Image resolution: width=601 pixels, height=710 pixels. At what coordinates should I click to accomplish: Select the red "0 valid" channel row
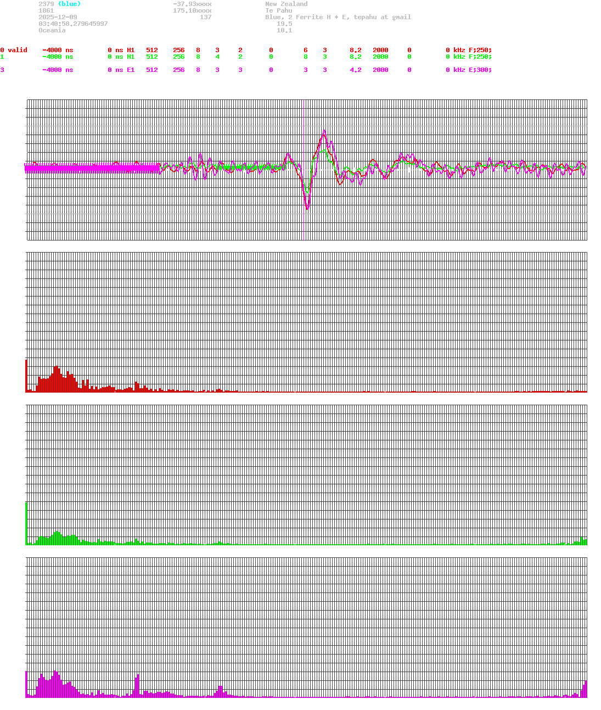(x=14, y=50)
